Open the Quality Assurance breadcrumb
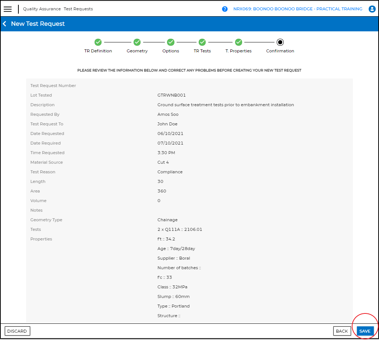Screen dimensions: 379x340 click(x=42, y=9)
